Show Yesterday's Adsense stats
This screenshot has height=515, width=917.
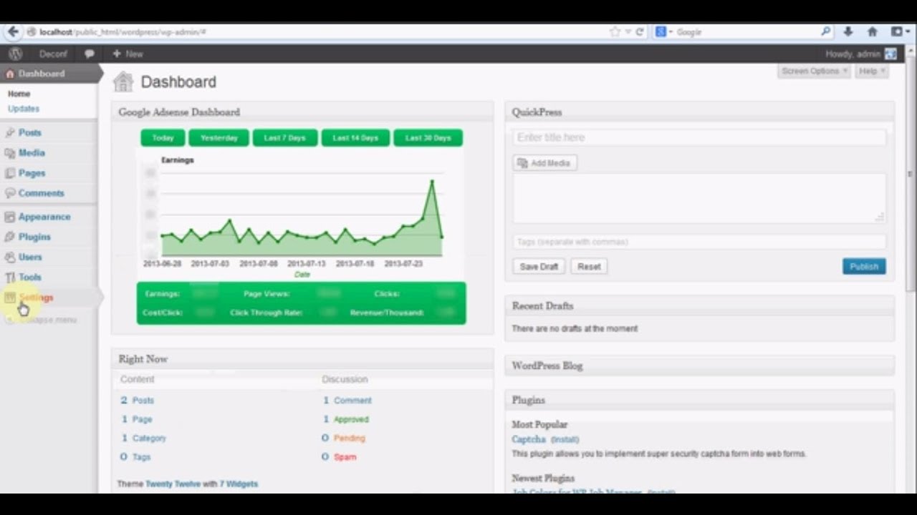click(x=219, y=138)
